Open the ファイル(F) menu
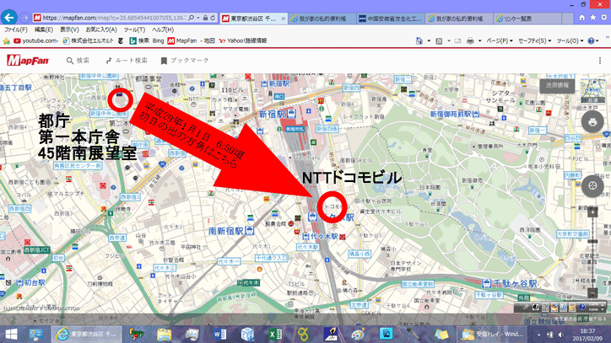611x343 pixels. pos(16,29)
